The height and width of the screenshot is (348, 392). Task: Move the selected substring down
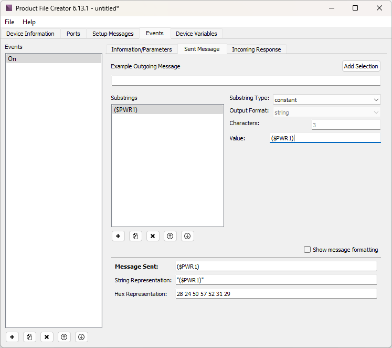(x=187, y=236)
